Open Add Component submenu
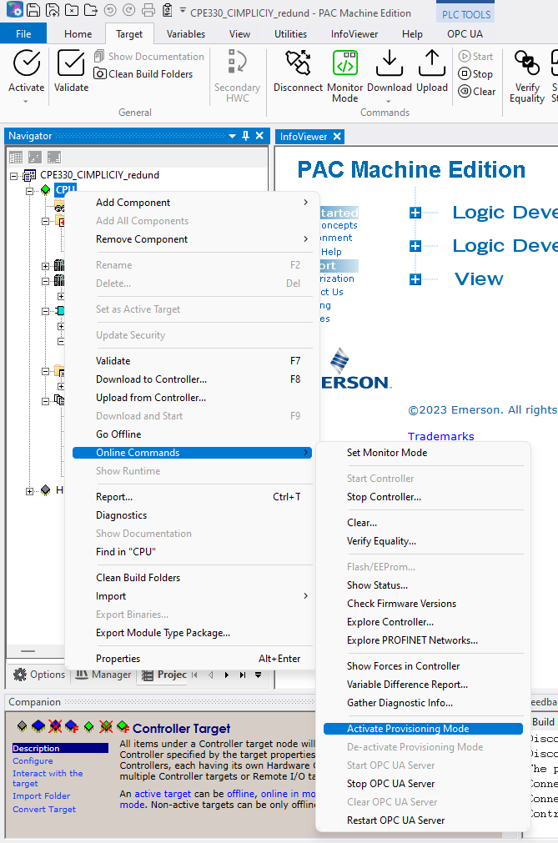The width and height of the screenshot is (558, 843). (x=192, y=203)
